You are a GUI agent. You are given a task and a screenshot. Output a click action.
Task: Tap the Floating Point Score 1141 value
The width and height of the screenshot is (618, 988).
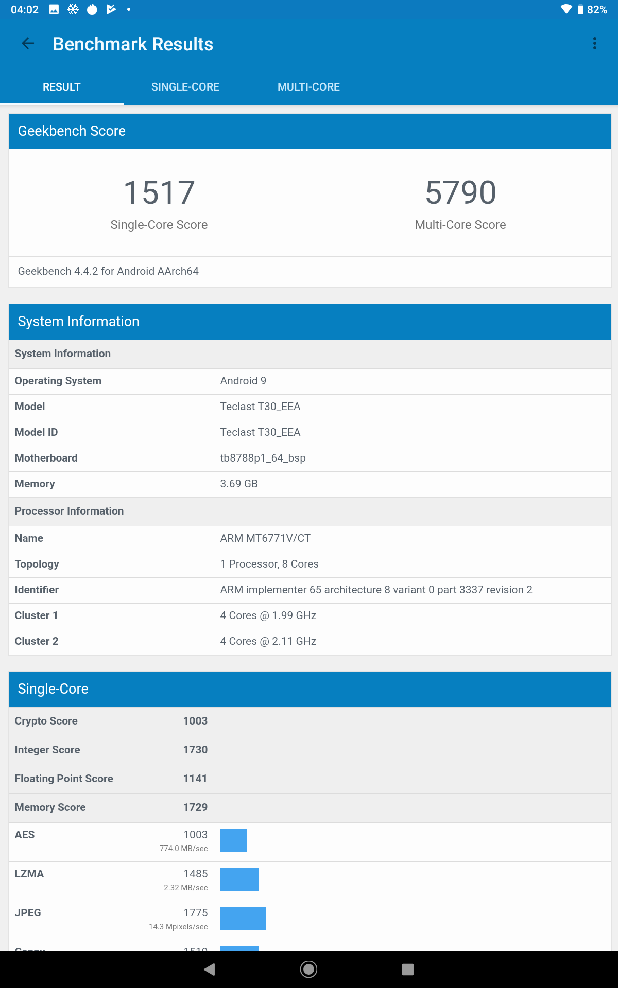click(x=195, y=779)
